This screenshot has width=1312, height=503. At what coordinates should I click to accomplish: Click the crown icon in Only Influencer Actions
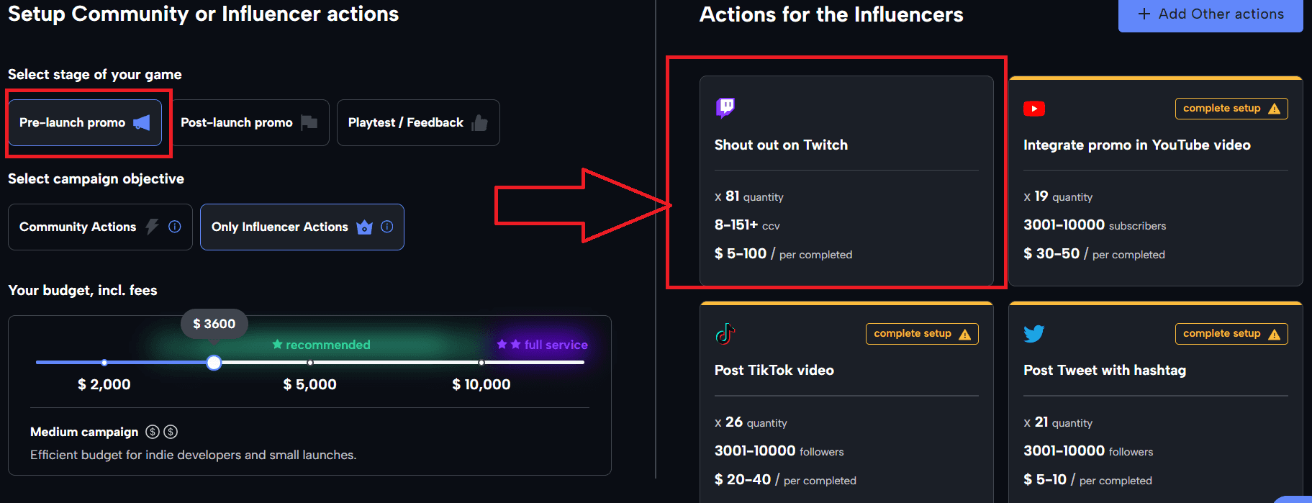click(x=365, y=227)
